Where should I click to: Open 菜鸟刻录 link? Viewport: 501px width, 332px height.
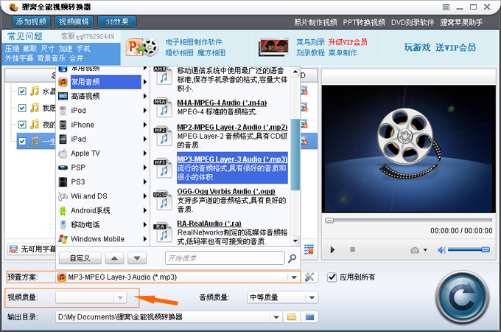310,42
